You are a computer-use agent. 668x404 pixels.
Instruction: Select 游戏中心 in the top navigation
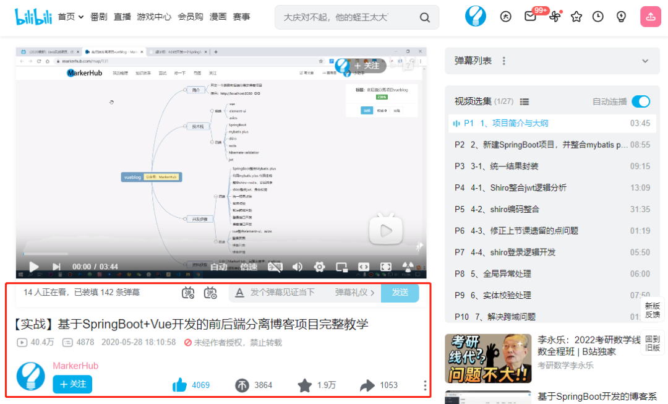[155, 17]
